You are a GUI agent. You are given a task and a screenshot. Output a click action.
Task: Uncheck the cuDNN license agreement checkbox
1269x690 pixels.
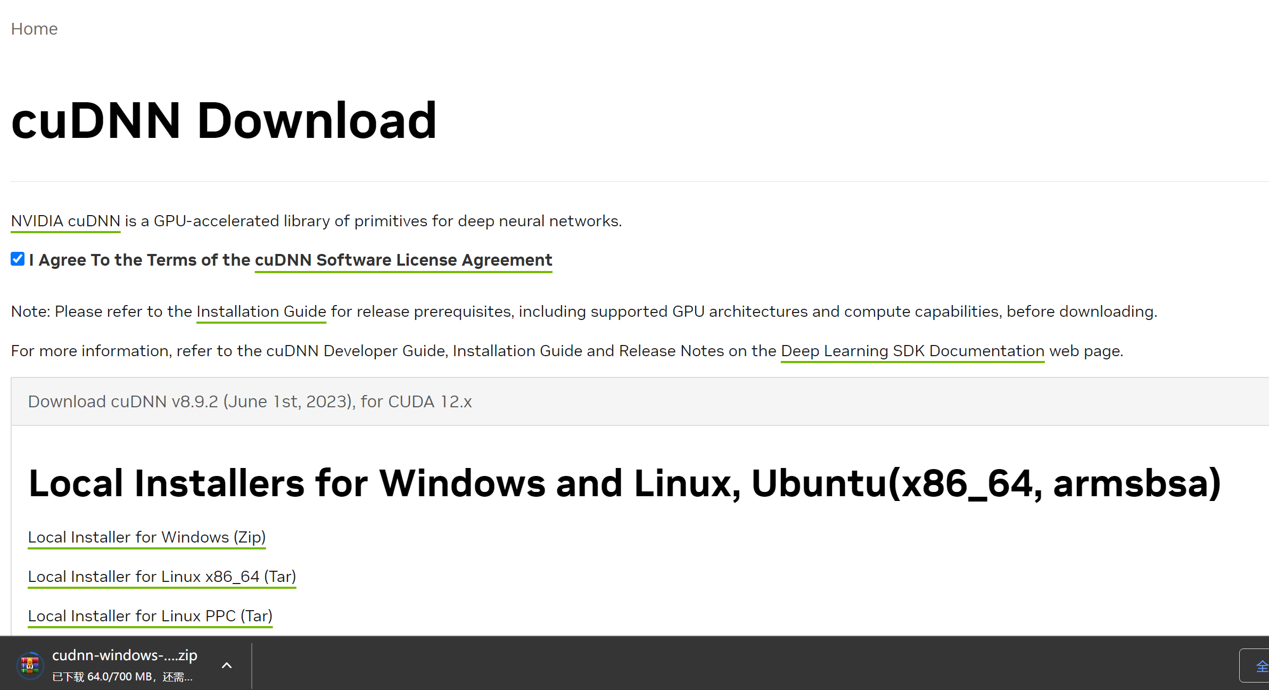18,259
